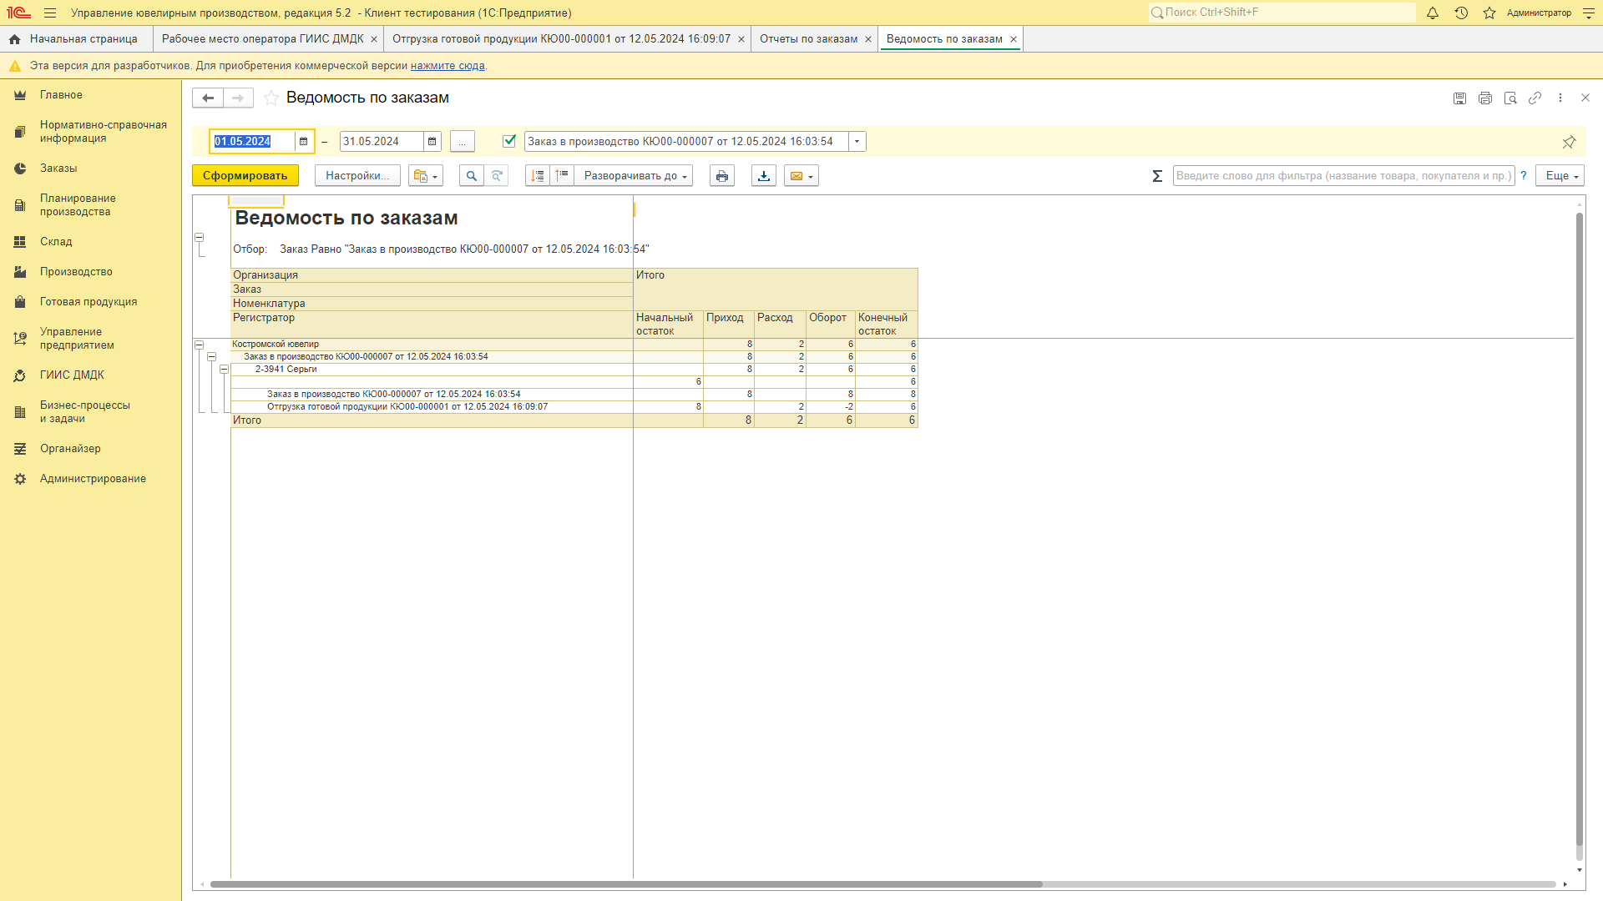This screenshot has width=1603, height=901.
Task: Open the 1C main menu hamburger icon
Action: click(50, 13)
